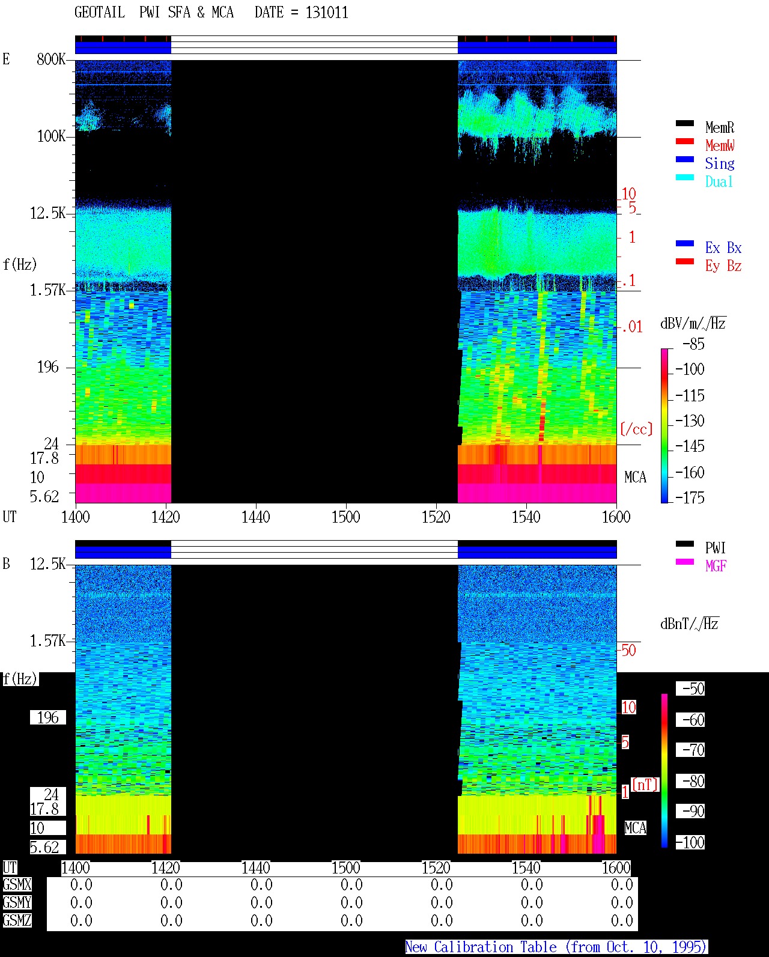Click the 1600 tick under the B spectrogram
Viewport: 769px width, 957px height.
pyautogui.click(x=616, y=867)
